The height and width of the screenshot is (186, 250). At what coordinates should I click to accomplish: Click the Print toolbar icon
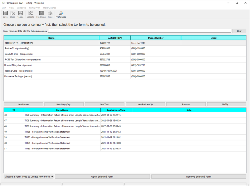(x=50, y=14)
